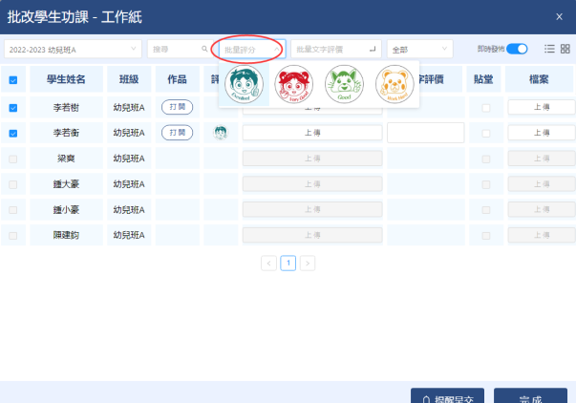Click the 學生姓名 column header
The width and height of the screenshot is (576, 403).
(66, 79)
